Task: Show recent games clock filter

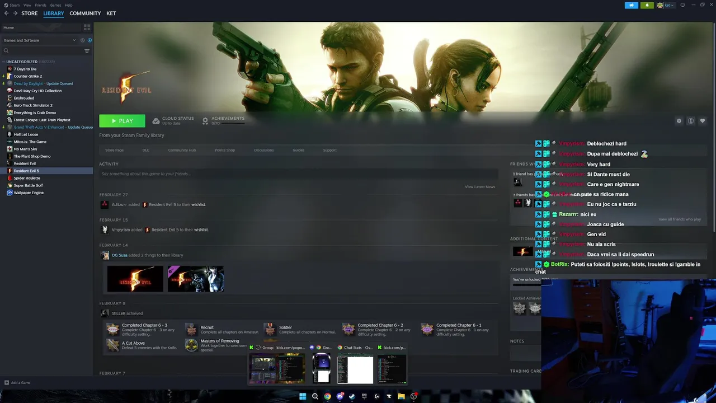Action: 82,40
